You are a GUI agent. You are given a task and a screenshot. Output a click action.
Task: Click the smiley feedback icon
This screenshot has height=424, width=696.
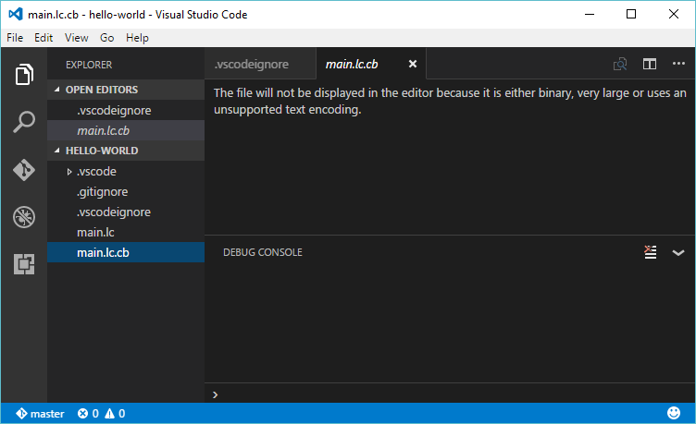click(673, 414)
